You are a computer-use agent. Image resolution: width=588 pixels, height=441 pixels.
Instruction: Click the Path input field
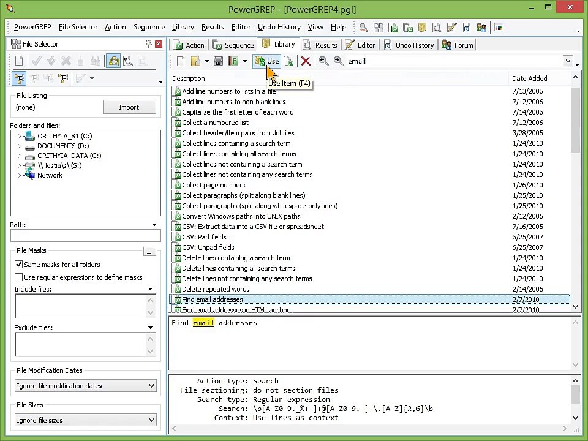86,235
